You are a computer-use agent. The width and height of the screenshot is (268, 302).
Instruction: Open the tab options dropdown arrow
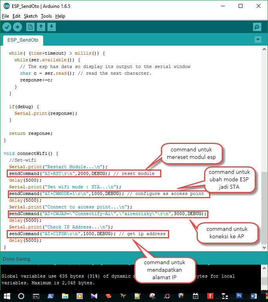click(x=258, y=40)
